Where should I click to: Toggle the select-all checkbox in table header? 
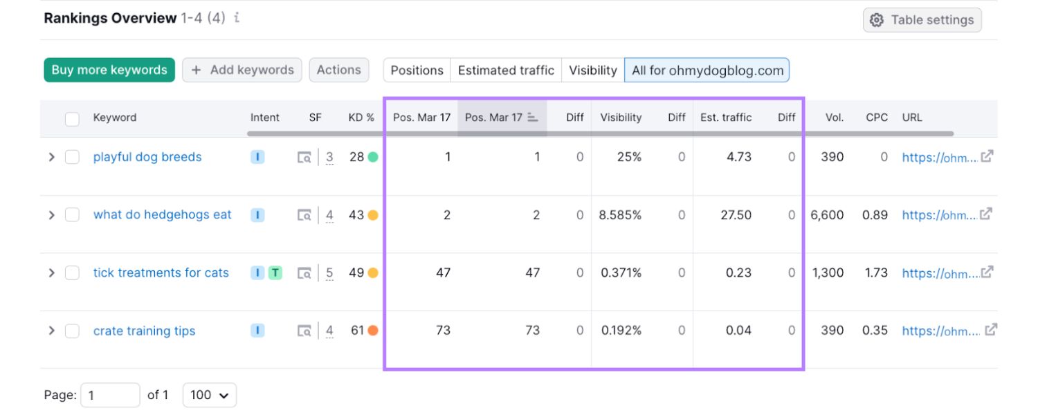click(72, 118)
